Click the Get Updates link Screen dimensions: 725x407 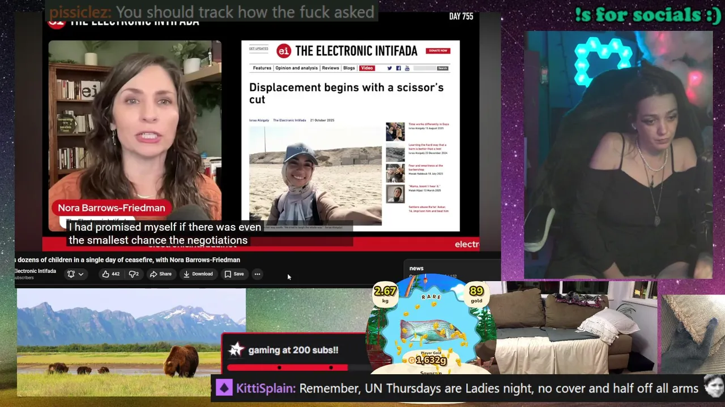point(259,49)
